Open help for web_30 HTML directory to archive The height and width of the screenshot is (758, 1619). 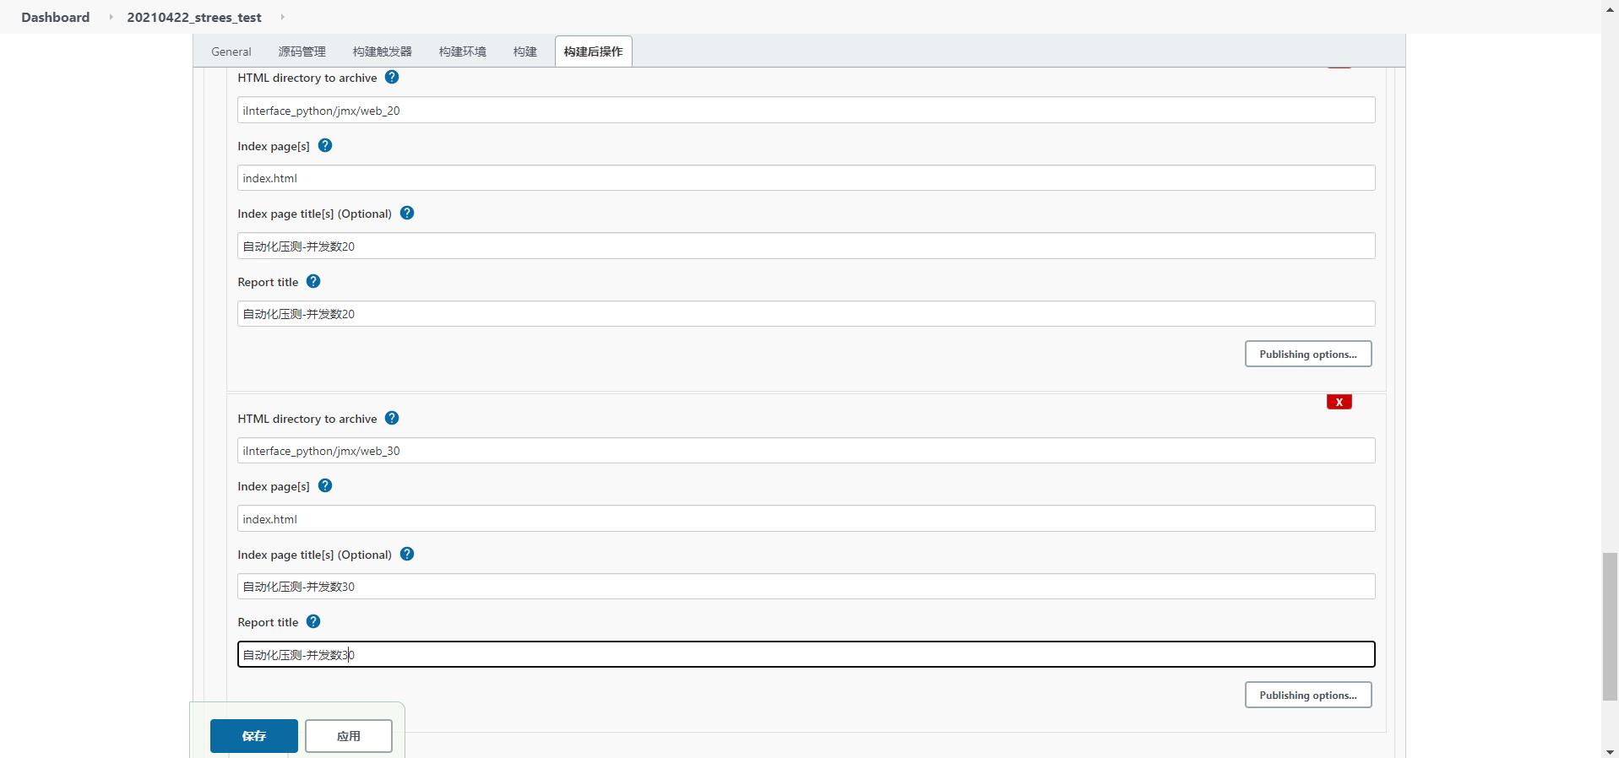coord(392,418)
